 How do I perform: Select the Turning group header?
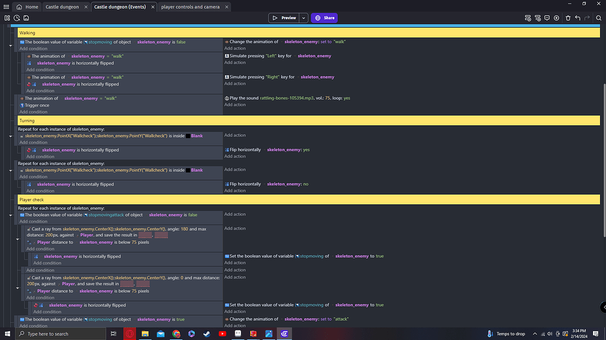309,120
